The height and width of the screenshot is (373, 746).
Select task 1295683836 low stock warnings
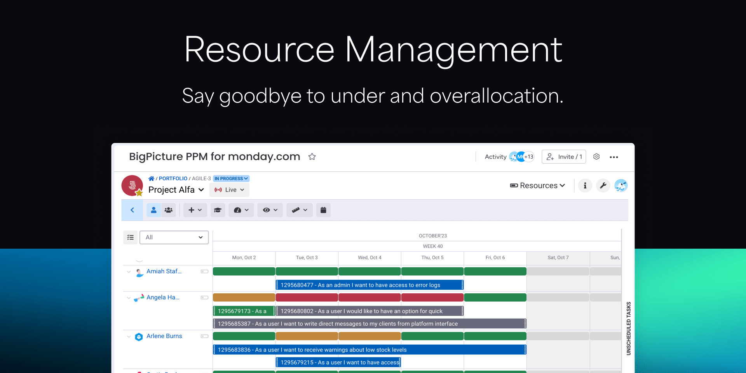click(370, 350)
